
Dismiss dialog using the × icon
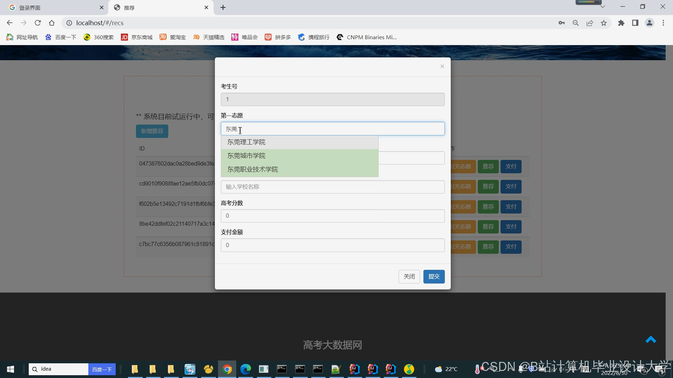click(442, 66)
